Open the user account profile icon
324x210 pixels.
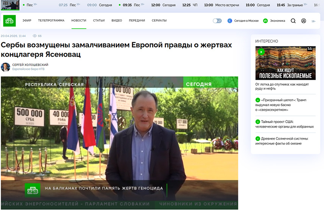pos(303,21)
